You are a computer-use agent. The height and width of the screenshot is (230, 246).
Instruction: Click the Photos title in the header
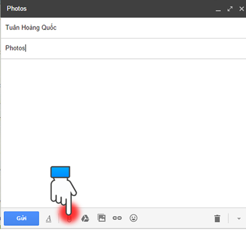17,9
